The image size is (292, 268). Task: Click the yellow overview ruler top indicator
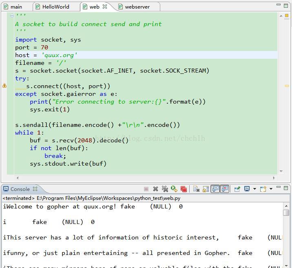pos(287,16)
